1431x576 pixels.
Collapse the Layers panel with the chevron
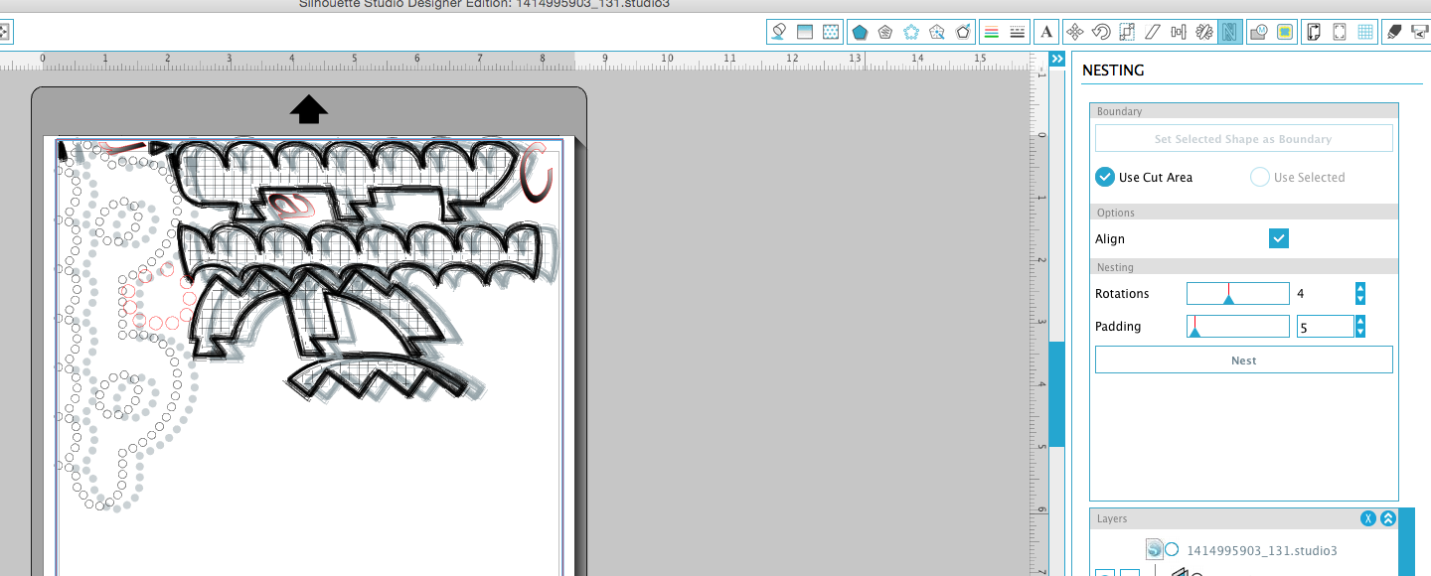coord(1387,517)
